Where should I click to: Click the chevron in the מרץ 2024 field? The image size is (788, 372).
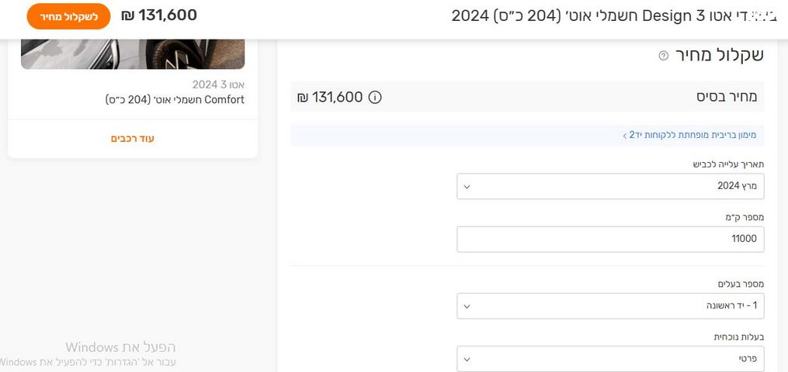pyautogui.click(x=467, y=186)
